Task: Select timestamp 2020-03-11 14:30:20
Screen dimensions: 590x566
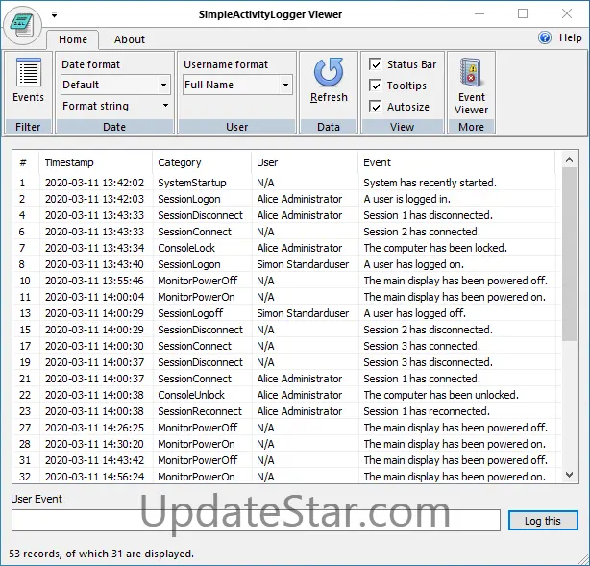Action: (x=94, y=444)
